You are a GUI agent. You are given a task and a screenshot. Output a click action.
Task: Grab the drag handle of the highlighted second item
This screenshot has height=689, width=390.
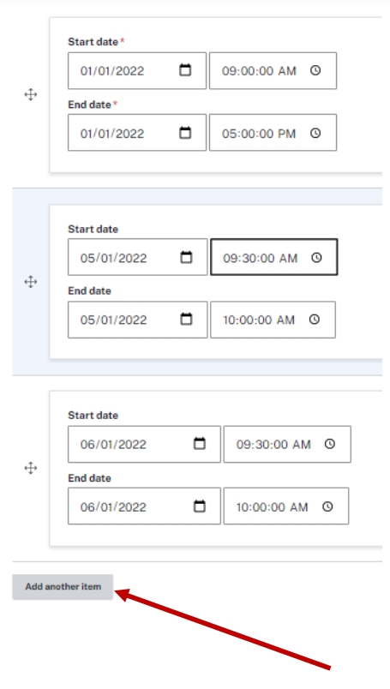(30, 282)
